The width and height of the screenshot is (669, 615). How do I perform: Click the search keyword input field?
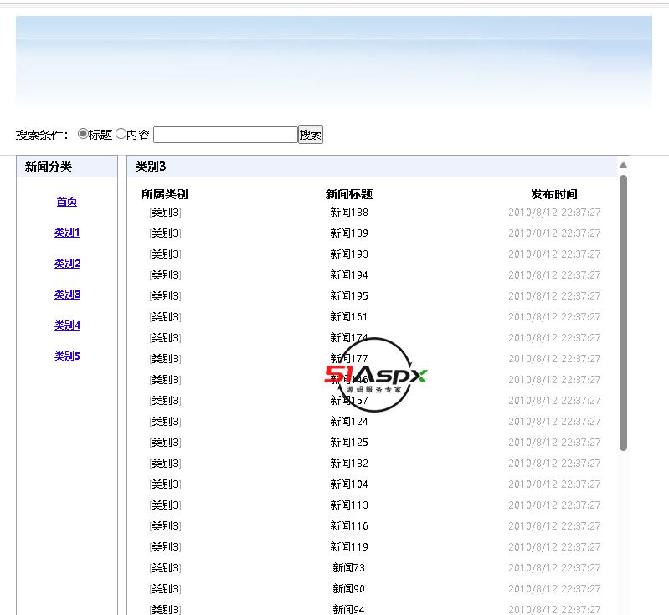point(225,135)
